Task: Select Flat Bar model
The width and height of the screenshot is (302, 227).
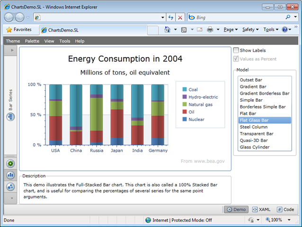Action: pyautogui.click(x=265, y=113)
